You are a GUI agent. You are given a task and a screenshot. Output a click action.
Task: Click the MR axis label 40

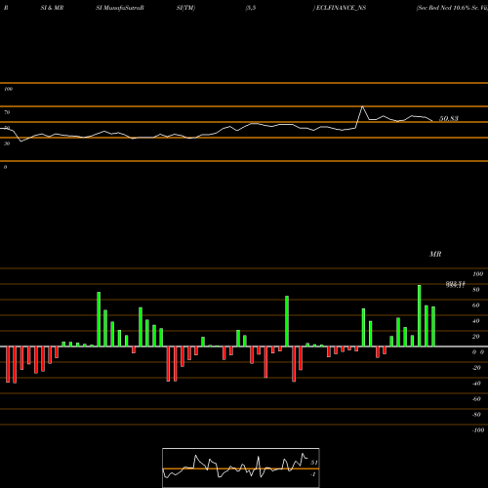(476, 321)
